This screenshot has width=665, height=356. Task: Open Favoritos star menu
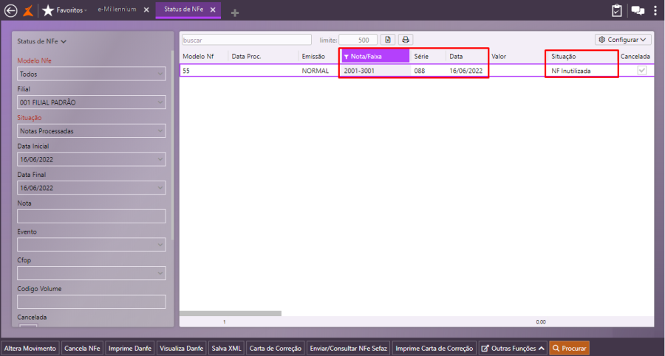pyautogui.click(x=65, y=10)
